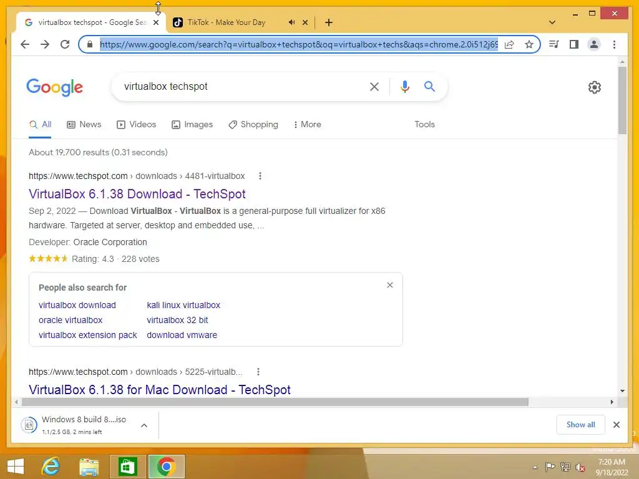
Task: Open Chrome three-dot menu
Action: tap(614, 44)
